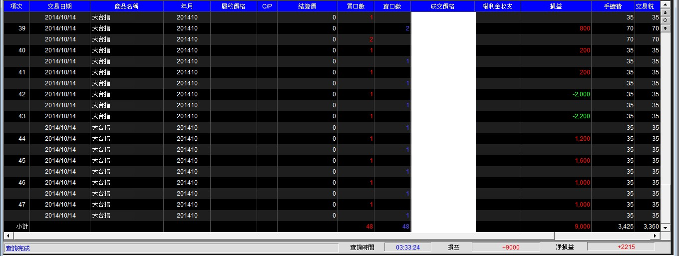This screenshot has height=256, width=679.
Task: Click the 損益 label in the status bar
Action: tap(454, 247)
